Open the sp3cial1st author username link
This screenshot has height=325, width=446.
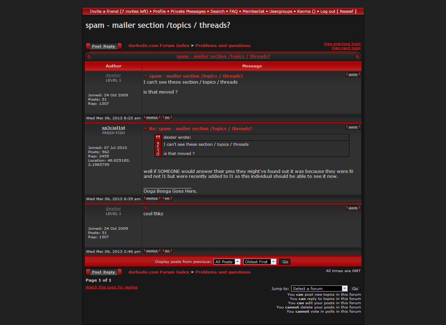point(113,128)
